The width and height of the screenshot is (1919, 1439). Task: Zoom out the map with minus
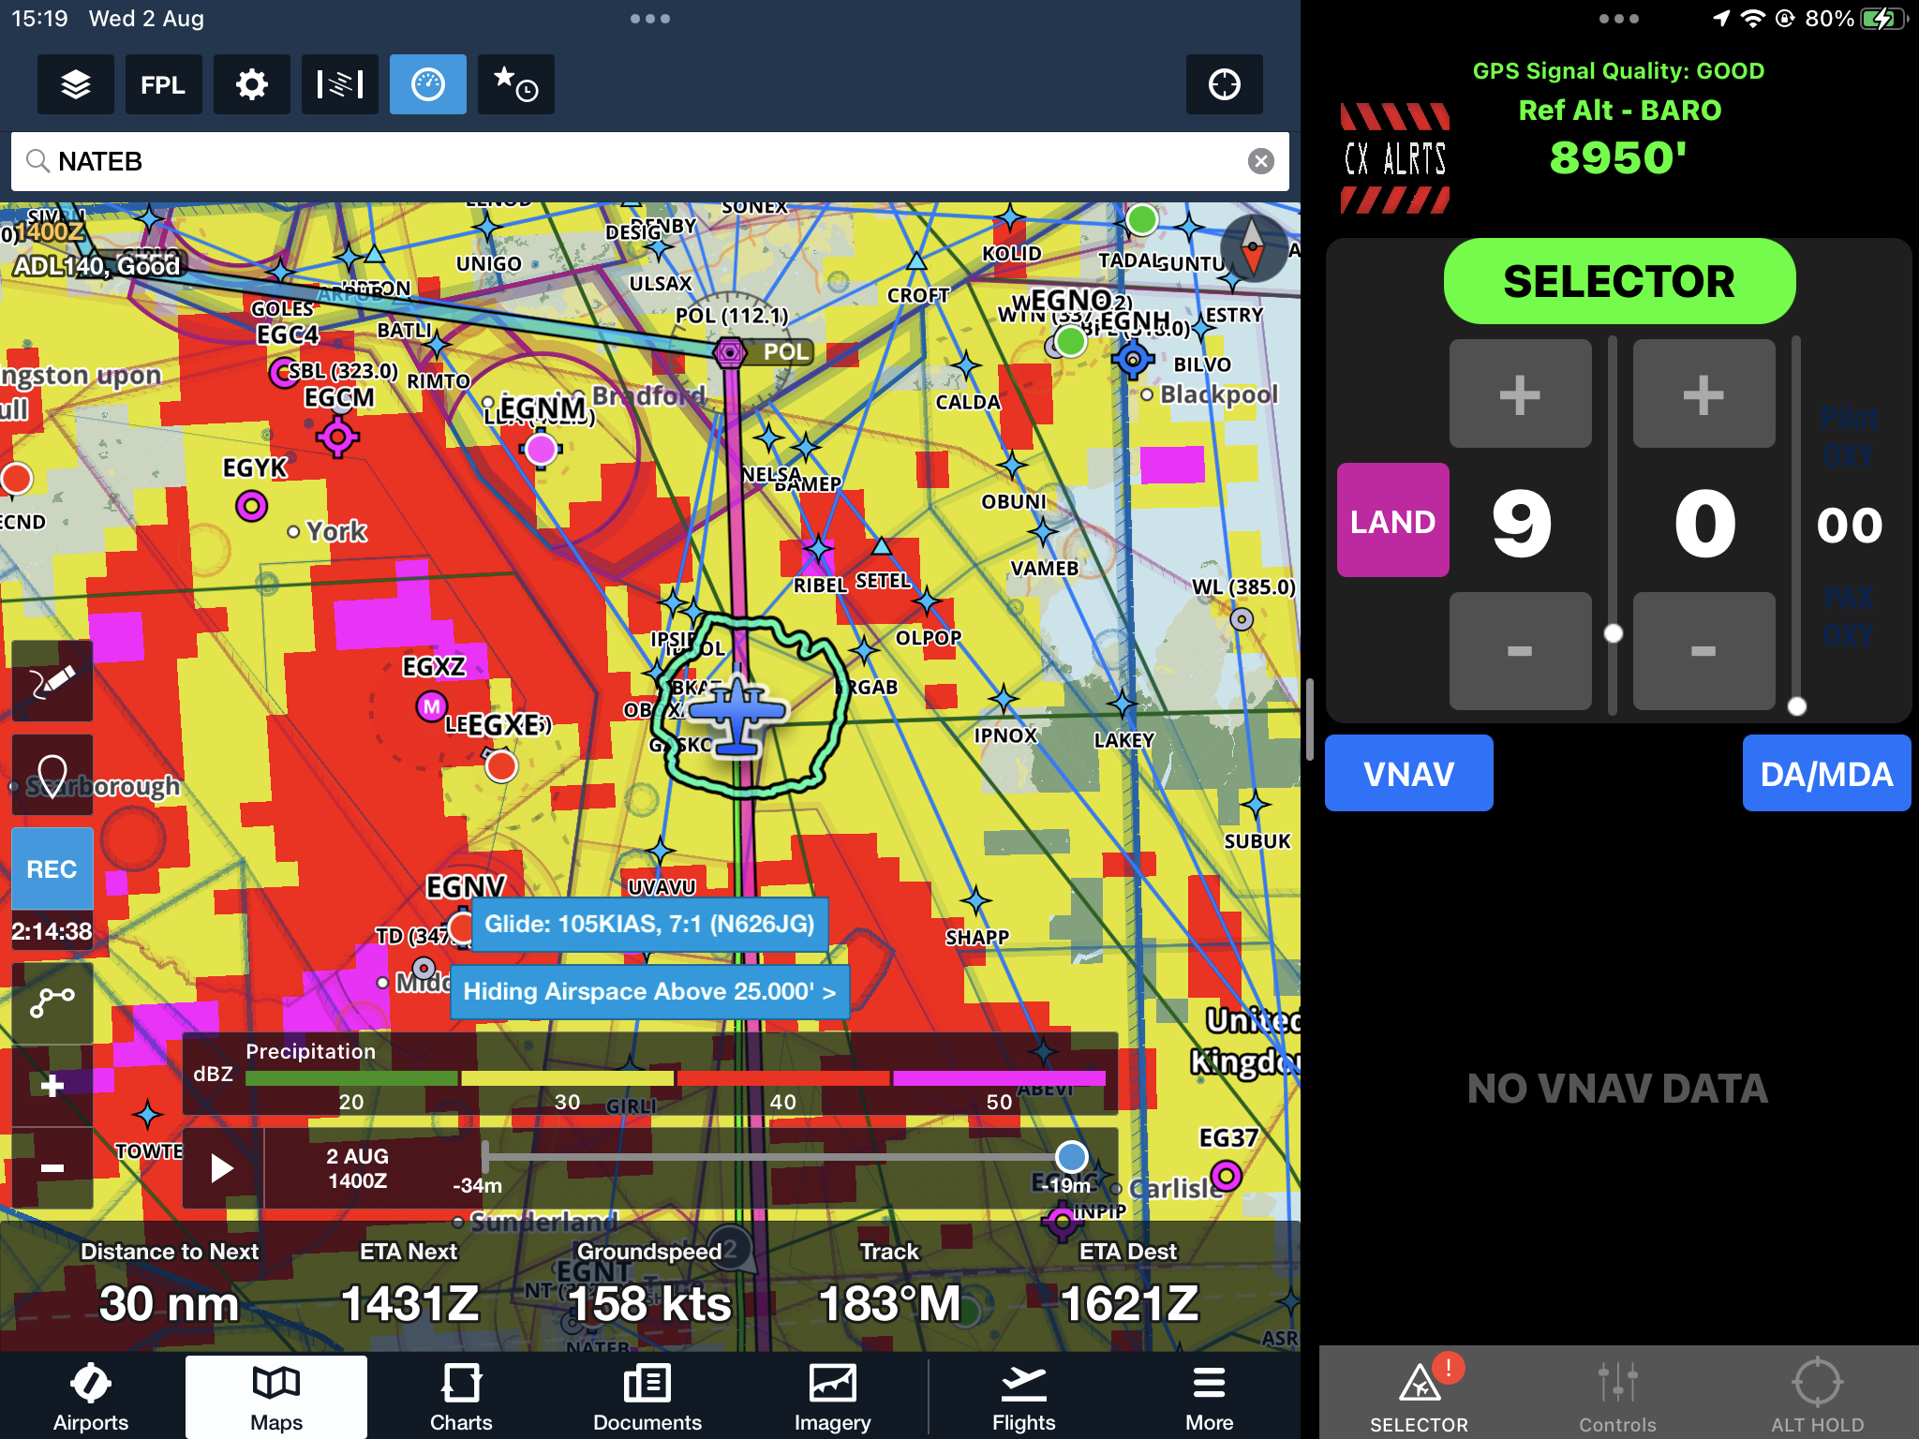[x=52, y=1168]
